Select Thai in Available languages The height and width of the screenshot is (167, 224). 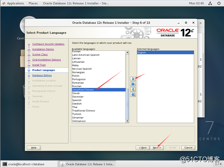click(x=99, y=107)
